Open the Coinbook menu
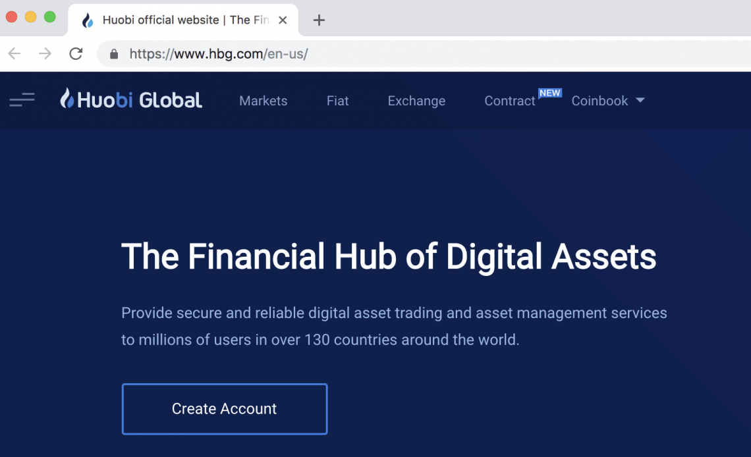 pyautogui.click(x=599, y=101)
